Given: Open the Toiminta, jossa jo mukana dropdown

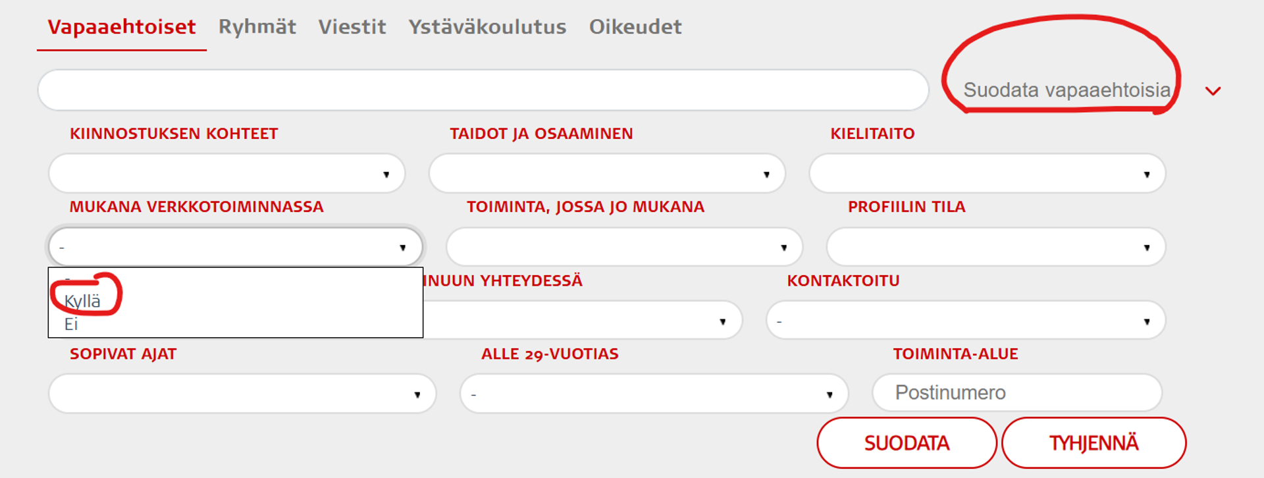Looking at the screenshot, I should (x=623, y=248).
